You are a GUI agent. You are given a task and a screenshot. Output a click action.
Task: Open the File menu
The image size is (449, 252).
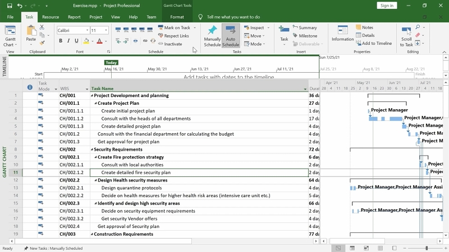click(10, 17)
